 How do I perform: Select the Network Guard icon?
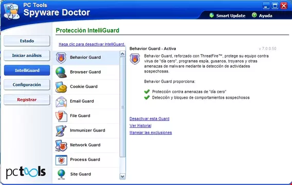point(61,145)
